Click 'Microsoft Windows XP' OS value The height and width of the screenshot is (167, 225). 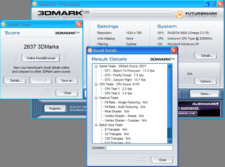coord(183,44)
